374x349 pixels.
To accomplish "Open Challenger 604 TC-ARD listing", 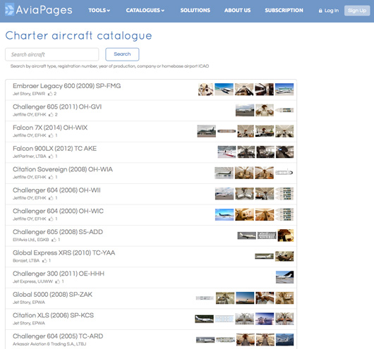I will pyautogui.click(x=58, y=336).
